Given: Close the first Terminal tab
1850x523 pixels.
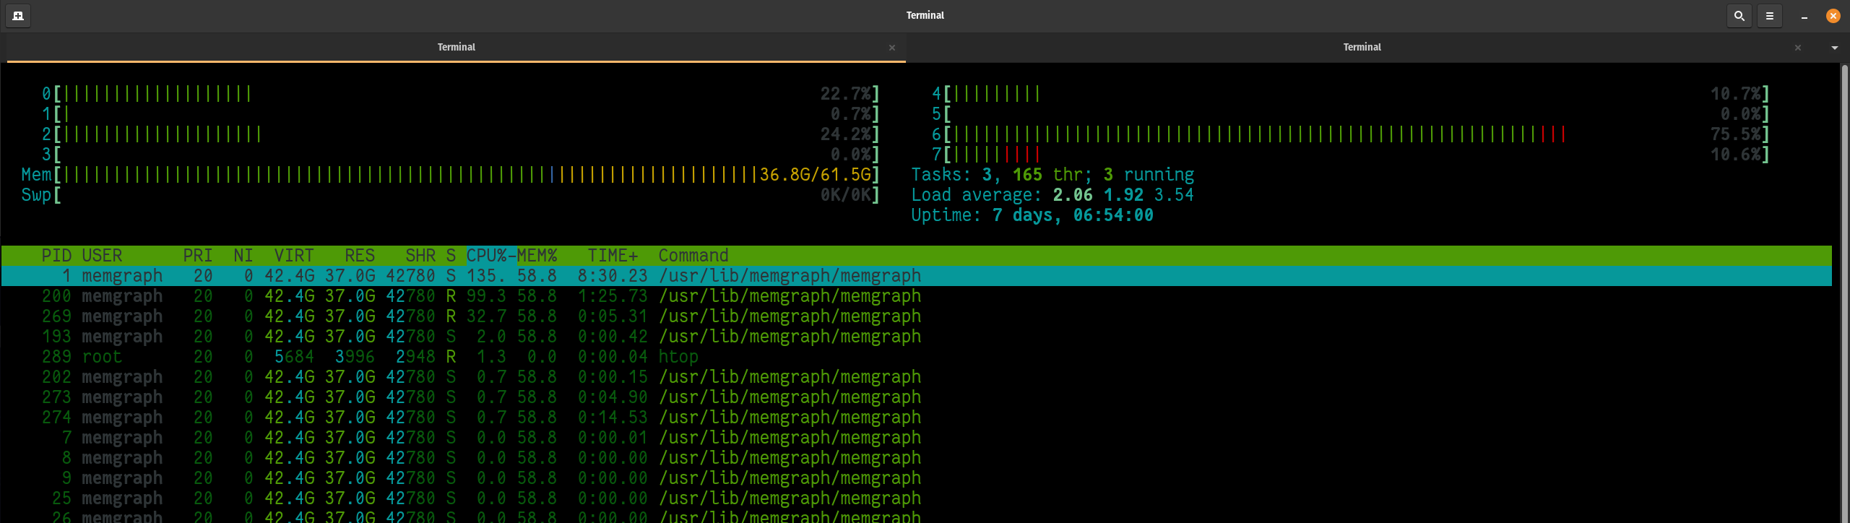Looking at the screenshot, I should [x=892, y=48].
